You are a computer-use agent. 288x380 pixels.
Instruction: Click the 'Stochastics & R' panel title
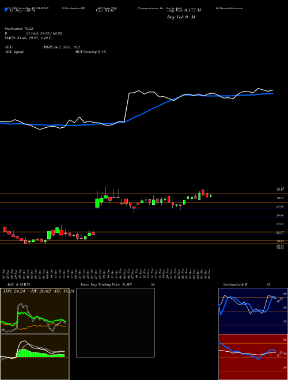235,284
